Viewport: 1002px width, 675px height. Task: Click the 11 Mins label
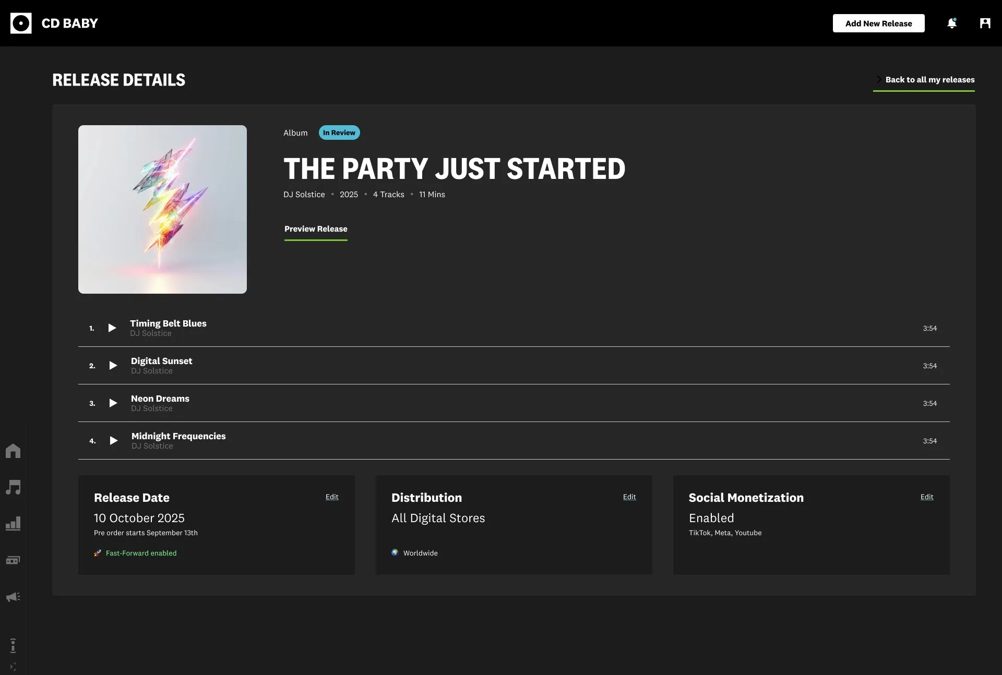[432, 195]
